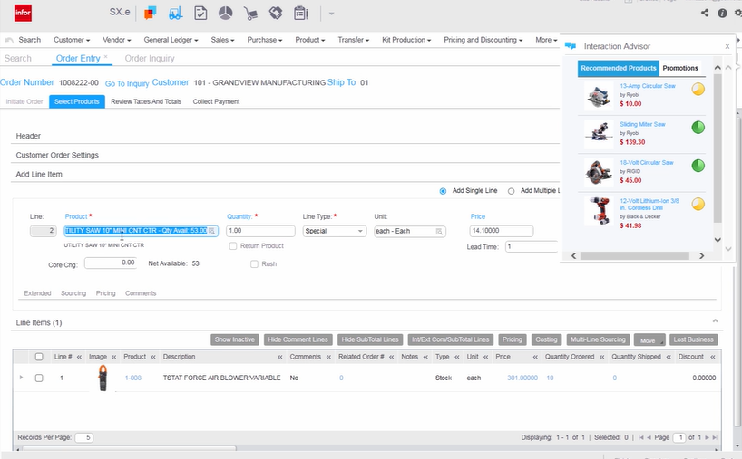Check the checkbox for line item 1
The image size is (742, 459).
point(39,378)
